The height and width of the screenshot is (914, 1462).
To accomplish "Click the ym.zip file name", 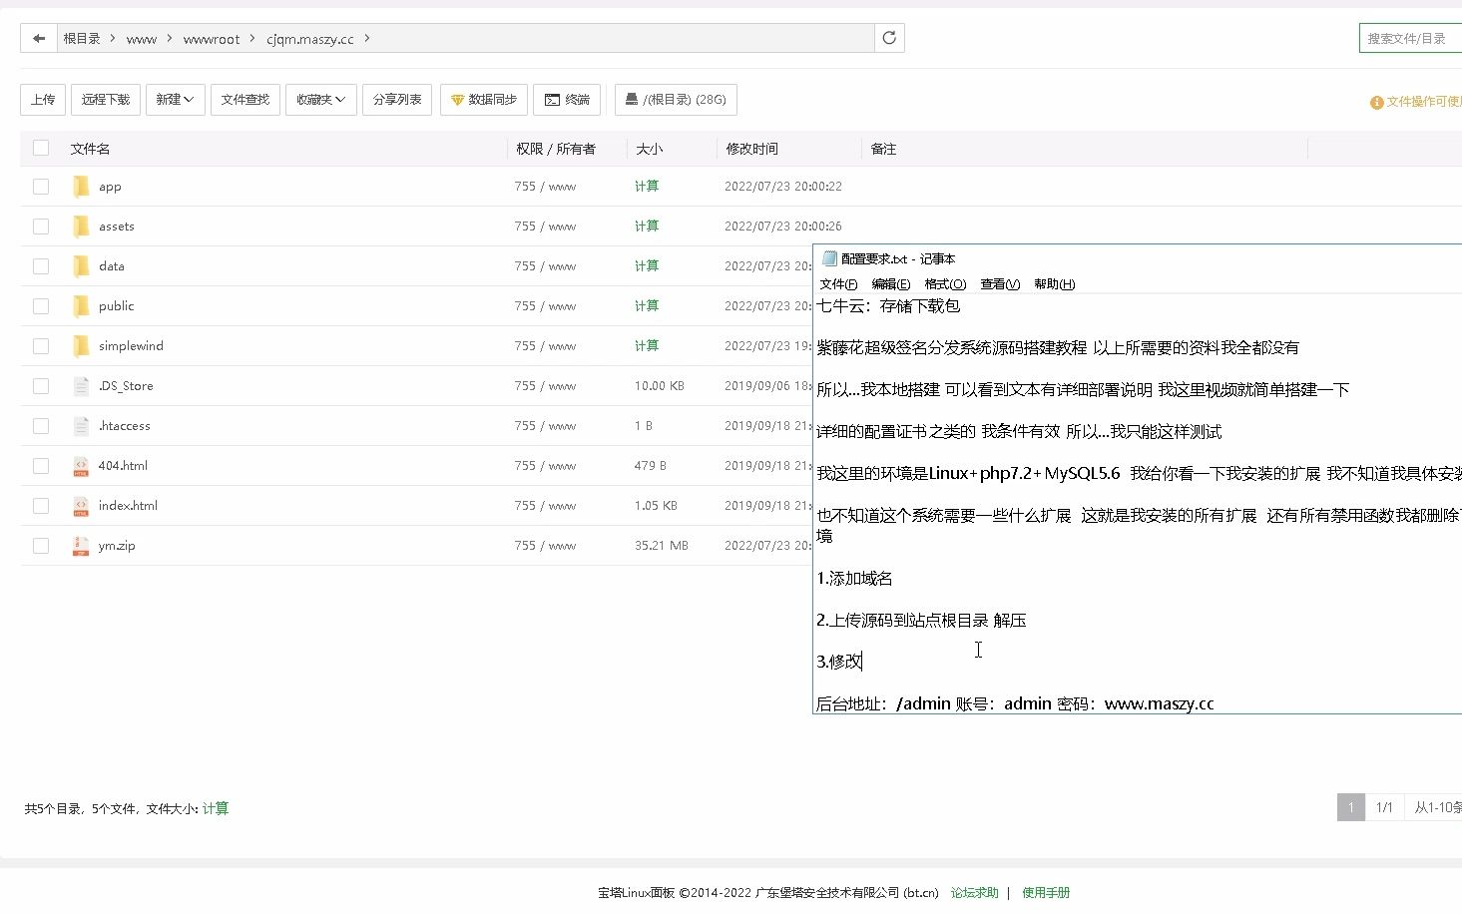I will point(117,546).
